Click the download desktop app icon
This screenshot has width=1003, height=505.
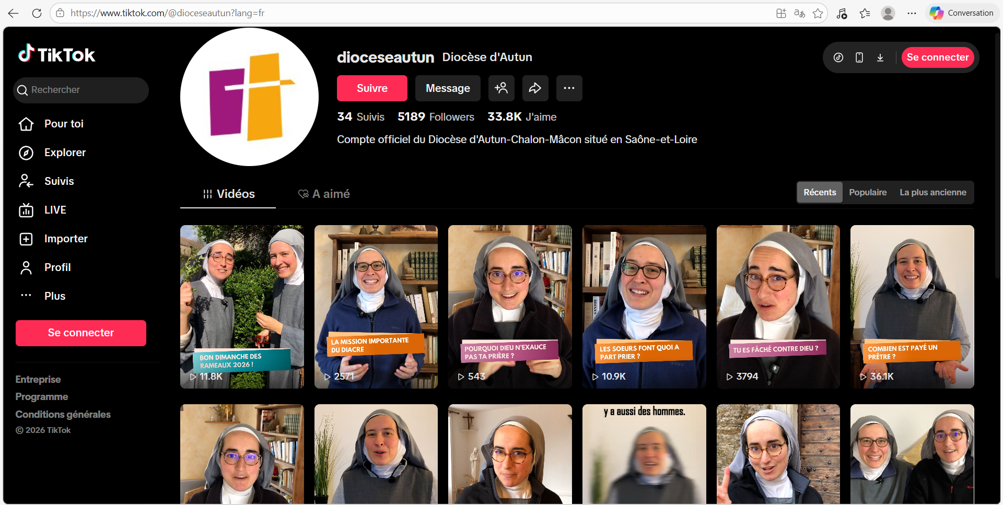click(x=880, y=57)
